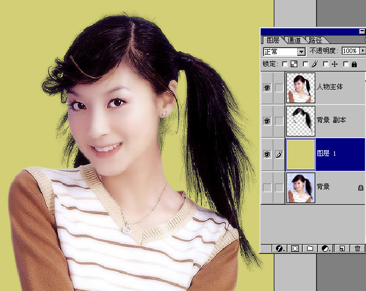This screenshot has width=366, height=291.
Task: Add a layer mask via mask icon
Action: pyautogui.click(x=295, y=248)
